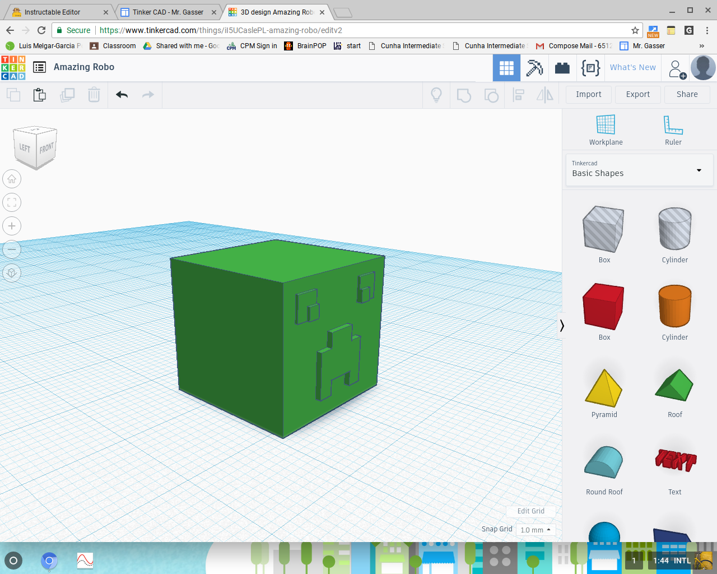Select the Ruler tool
The image size is (717, 574).
[673, 129]
